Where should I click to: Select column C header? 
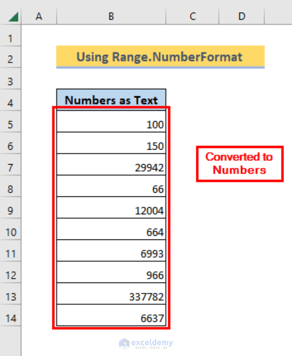click(x=192, y=16)
